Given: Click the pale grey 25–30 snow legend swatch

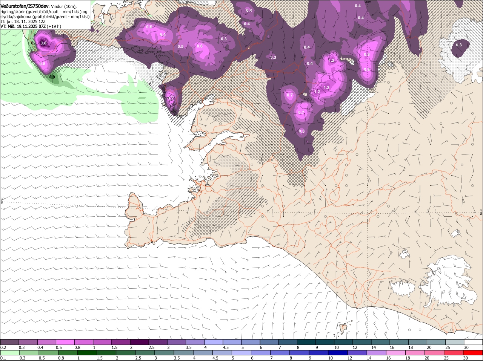Looking at the screenshot, I should click(455, 342).
